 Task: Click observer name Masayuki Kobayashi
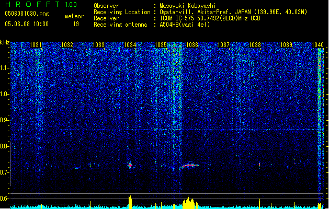pos(188,6)
